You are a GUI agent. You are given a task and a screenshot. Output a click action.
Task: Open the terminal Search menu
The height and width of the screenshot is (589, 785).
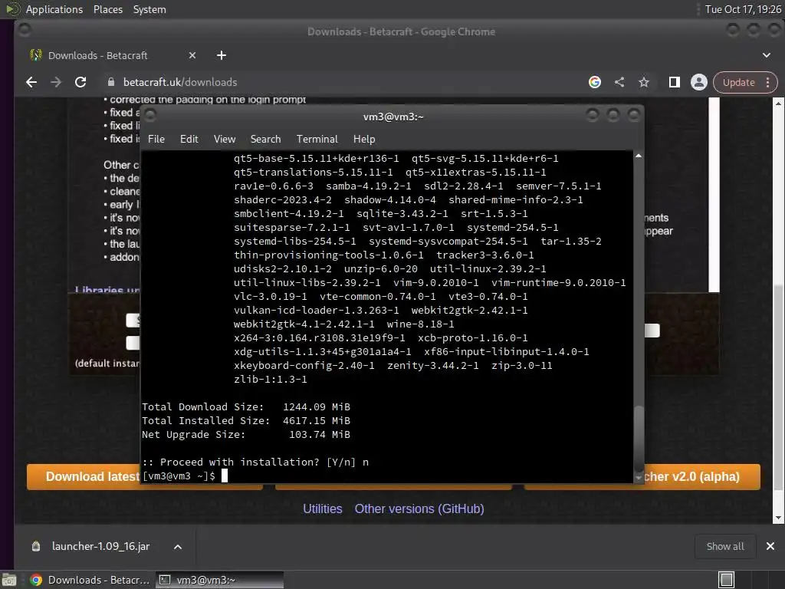[266, 140]
